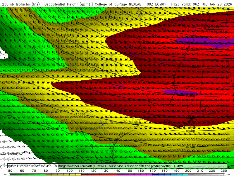Click the 80 kts color bar label
This screenshot has height=176, width=234.
click(x=46, y=171)
